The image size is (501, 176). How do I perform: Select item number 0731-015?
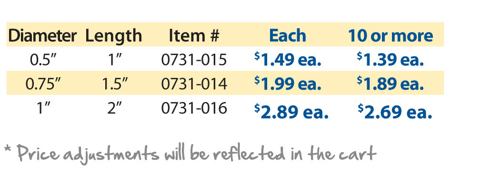point(194,60)
